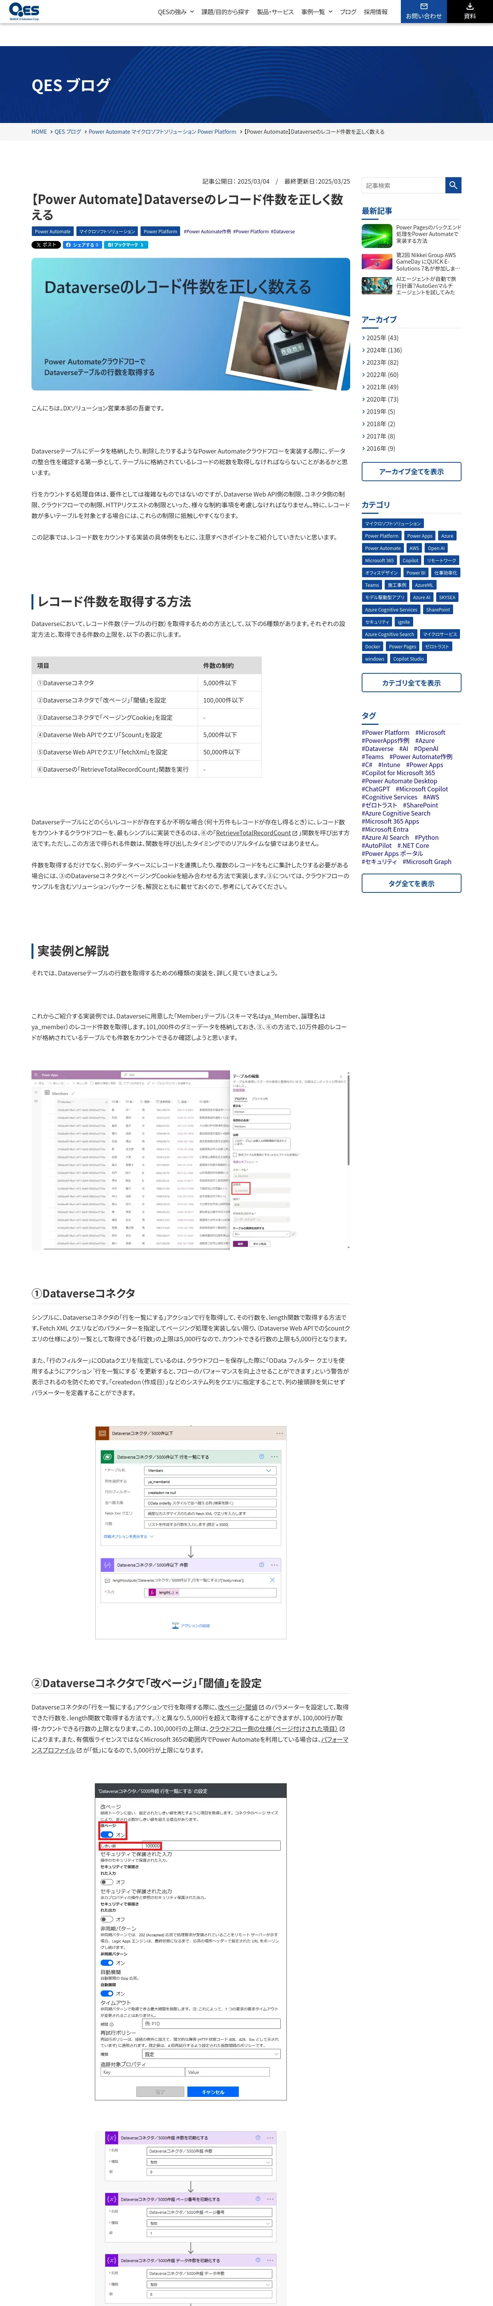Image resolution: width=493 pixels, height=2306 pixels.
Task: Open 課題/目的から探す in the top navigation
Action: pyautogui.click(x=225, y=12)
